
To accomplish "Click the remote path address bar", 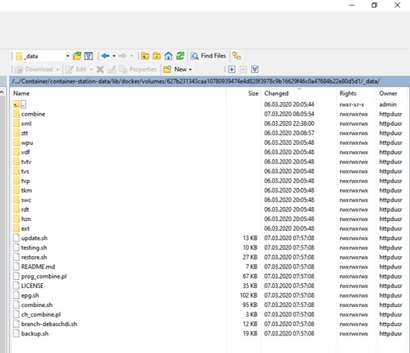I will 210,81.
